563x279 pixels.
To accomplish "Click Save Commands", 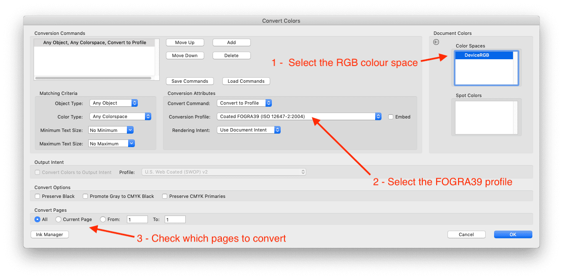I will tap(189, 81).
